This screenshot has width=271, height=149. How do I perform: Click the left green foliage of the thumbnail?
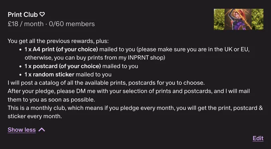pyautogui.click(x=219, y=20)
